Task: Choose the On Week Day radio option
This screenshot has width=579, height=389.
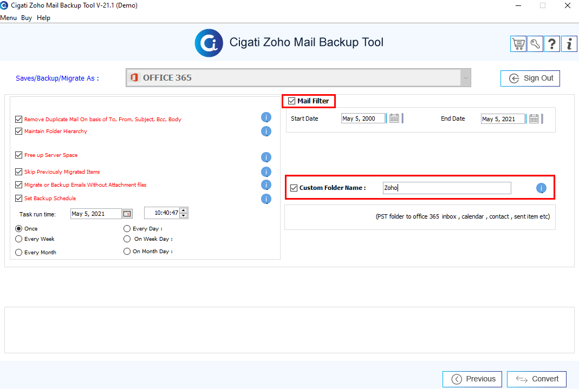Action: click(x=127, y=239)
